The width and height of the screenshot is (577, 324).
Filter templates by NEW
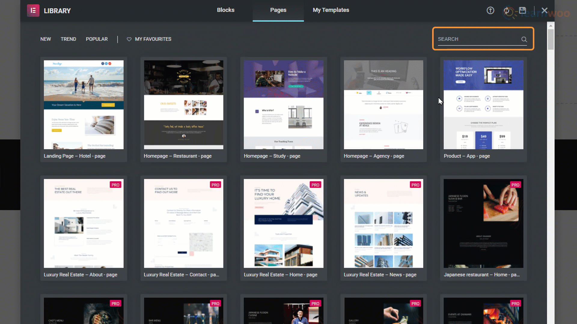[x=46, y=39]
